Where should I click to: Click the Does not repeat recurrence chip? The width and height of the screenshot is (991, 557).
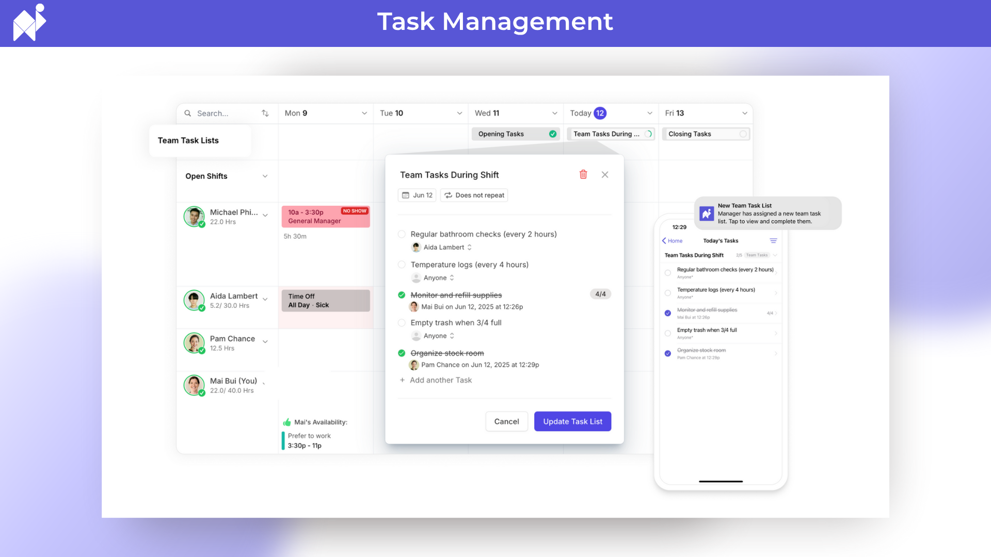click(x=474, y=195)
